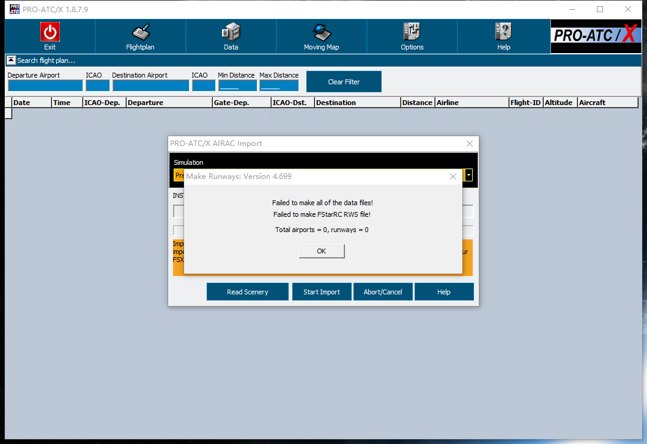Image resolution: width=647 pixels, height=444 pixels.
Task: Click the Max Distance input field
Action: (279, 86)
